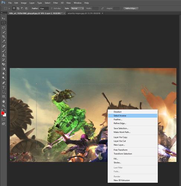The width and height of the screenshot is (181, 186).
Task: Toggle the Anti-alias checkbox
Action: tap(52, 9)
